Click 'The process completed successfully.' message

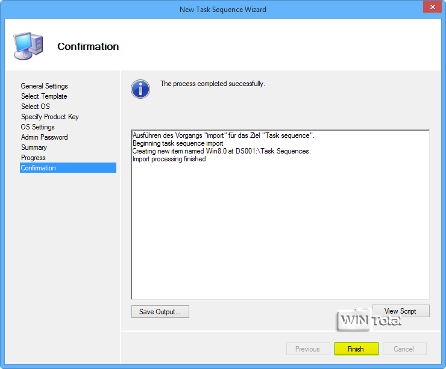(x=213, y=84)
